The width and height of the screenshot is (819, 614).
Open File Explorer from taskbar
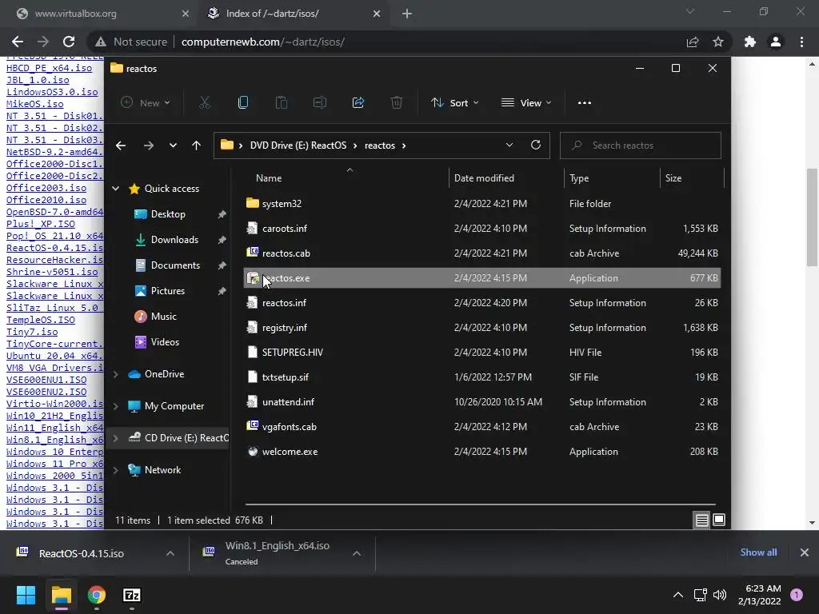pos(61,595)
